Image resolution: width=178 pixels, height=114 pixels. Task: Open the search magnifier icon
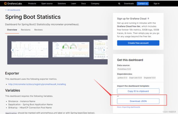(119, 4)
